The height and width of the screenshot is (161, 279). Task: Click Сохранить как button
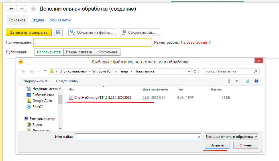tap(140, 32)
